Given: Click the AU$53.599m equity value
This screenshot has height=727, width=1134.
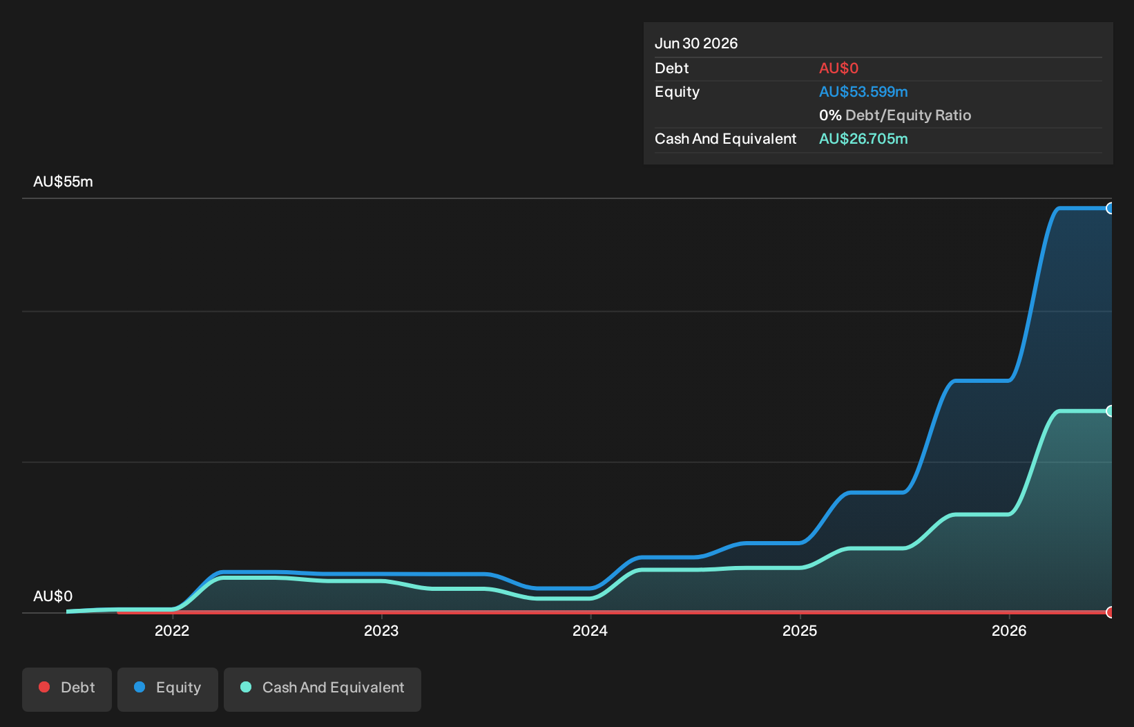Looking at the screenshot, I should click(x=863, y=92).
